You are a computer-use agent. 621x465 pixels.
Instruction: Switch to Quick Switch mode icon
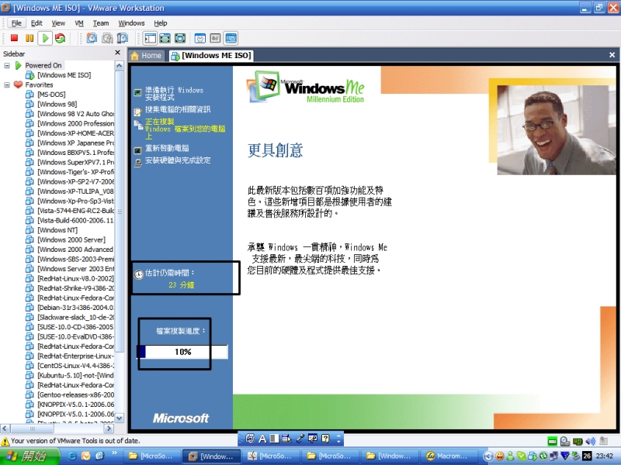click(165, 38)
